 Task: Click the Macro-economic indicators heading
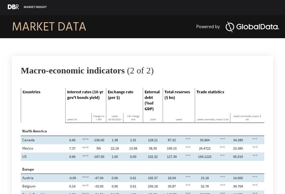point(72,70)
